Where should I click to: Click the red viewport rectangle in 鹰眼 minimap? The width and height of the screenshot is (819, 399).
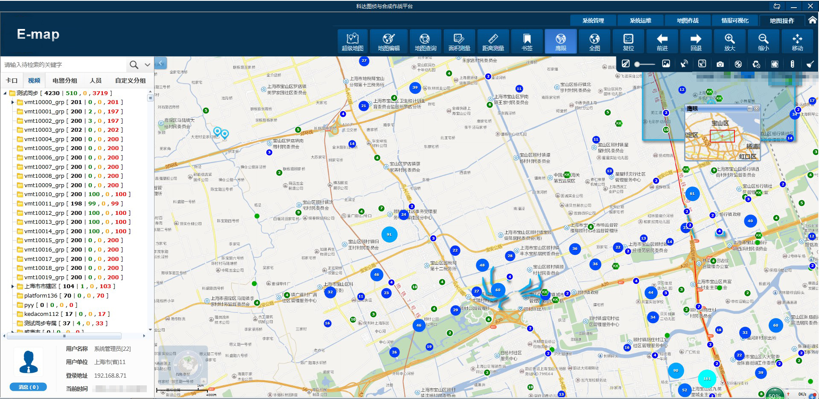[722, 136]
